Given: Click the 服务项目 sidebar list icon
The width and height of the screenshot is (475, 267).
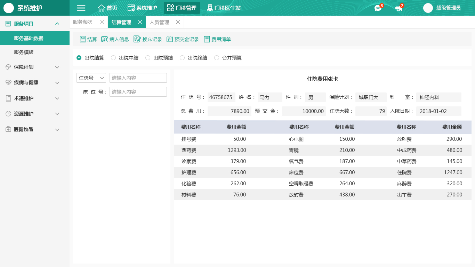Looking at the screenshot, I should coord(8,24).
